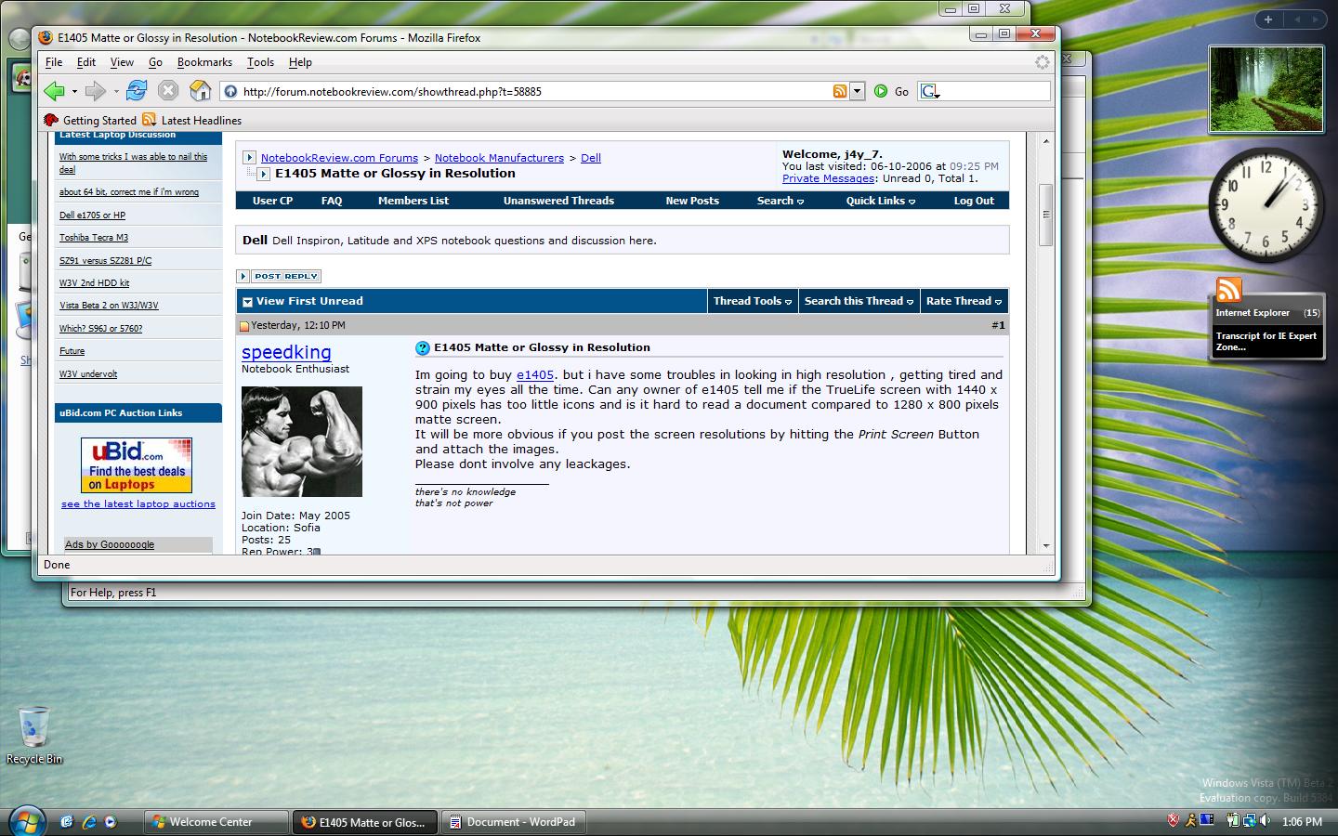Click the page vertical scrollbar thumb
The image size is (1338, 836).
pyautogui.click(x=1045, y=215)
